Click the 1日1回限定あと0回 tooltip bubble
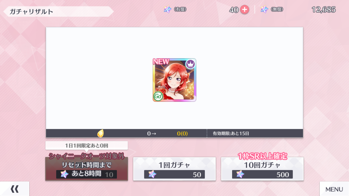Viewport: 349px width, 196px height. point(87,146)
